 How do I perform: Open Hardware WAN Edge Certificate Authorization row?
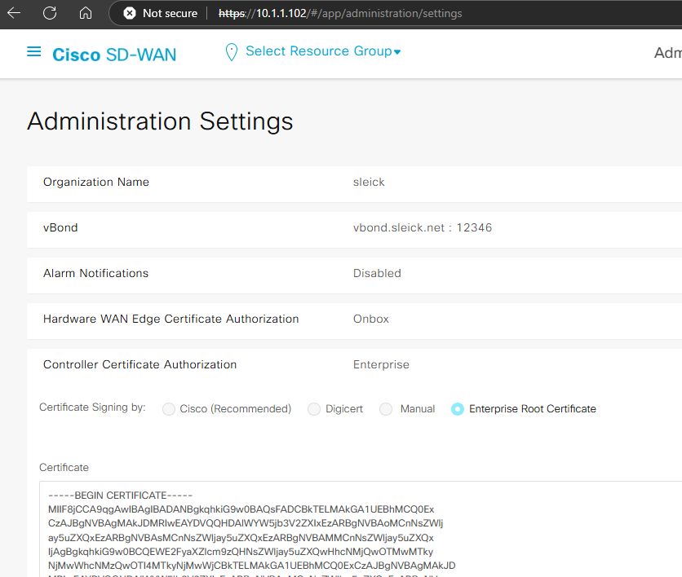tap(170, 319)
